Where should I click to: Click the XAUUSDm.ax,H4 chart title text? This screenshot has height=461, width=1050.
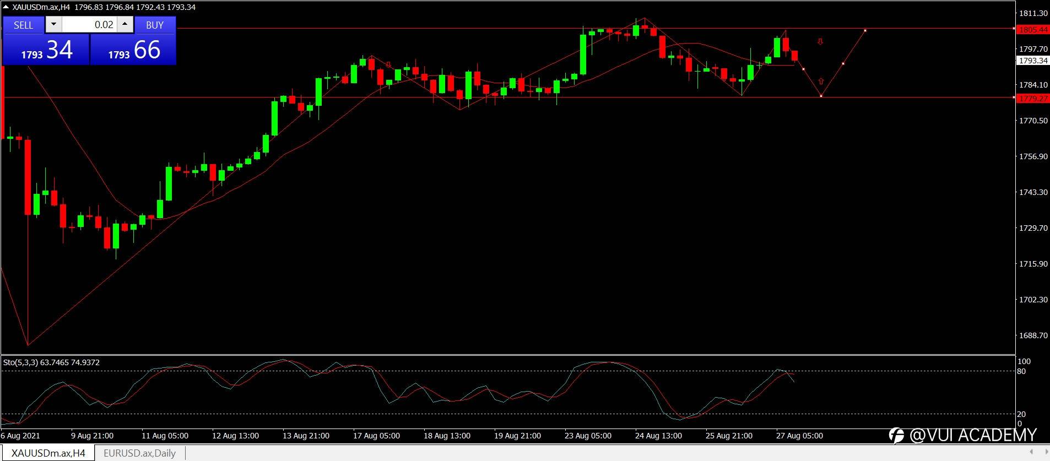tap(41, 7)
